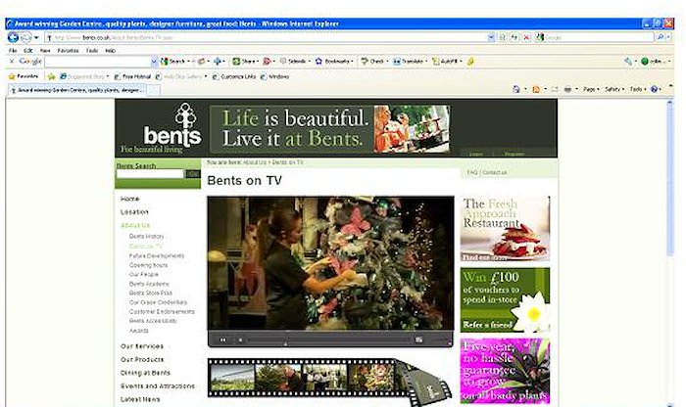The width and height of the screenshot is (686, 407).
Task: Click the Translate toolbar button
Action: tap(409, 62)
